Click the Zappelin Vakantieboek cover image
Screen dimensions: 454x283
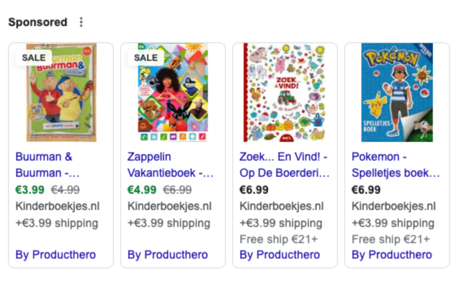click(x=173, y=92)
